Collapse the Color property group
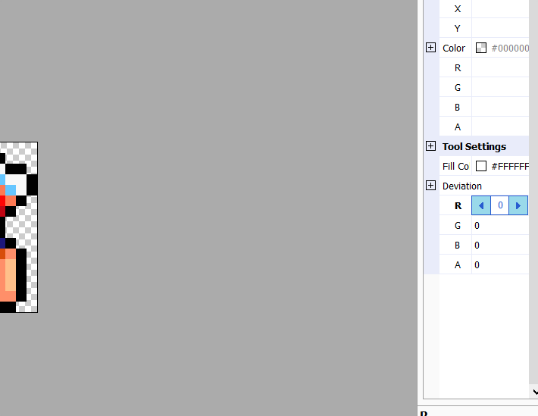538x416 pixels. [x=430, y=48]
